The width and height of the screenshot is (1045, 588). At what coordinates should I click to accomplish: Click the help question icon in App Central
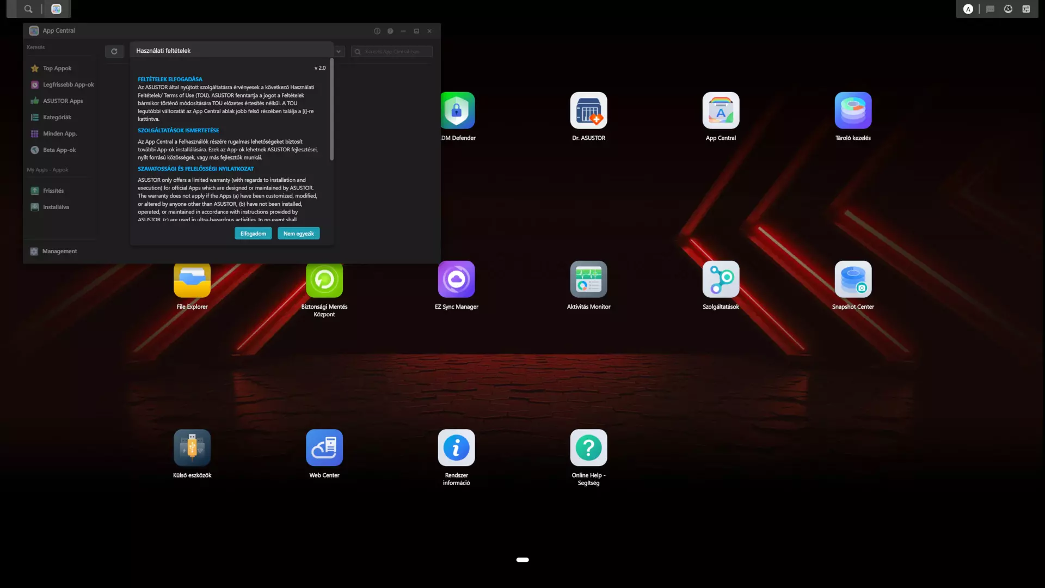(390, 31)
